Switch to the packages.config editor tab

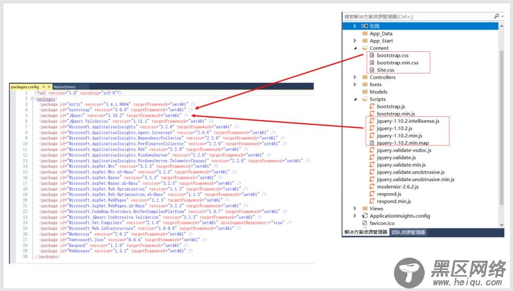[x=25, y=87]
